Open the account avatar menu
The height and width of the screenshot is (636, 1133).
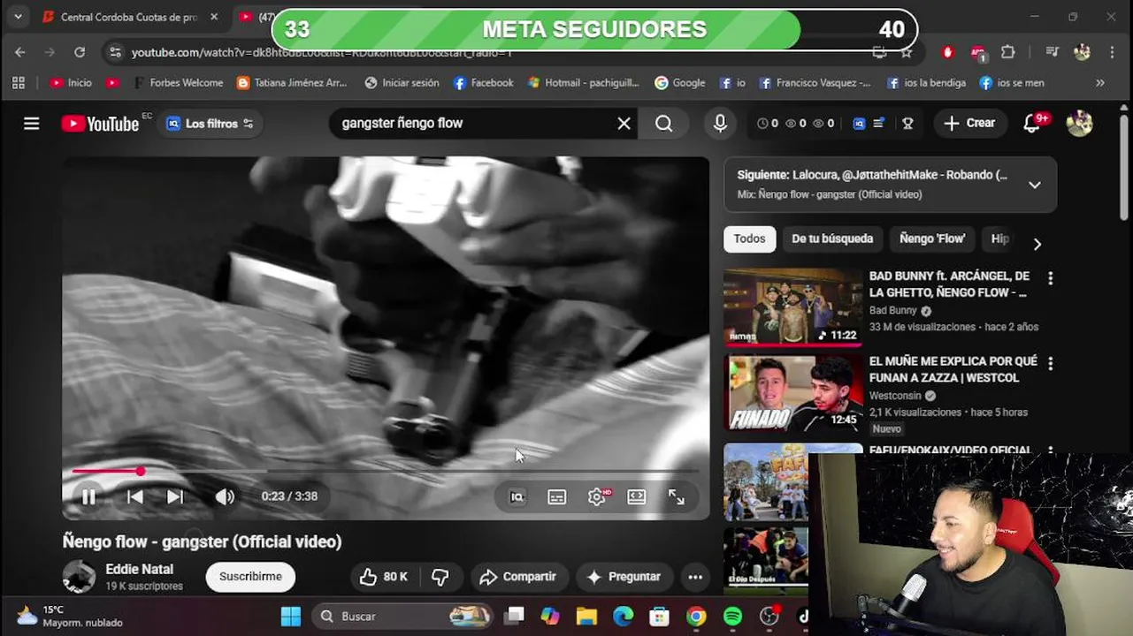pos(1079,124)
